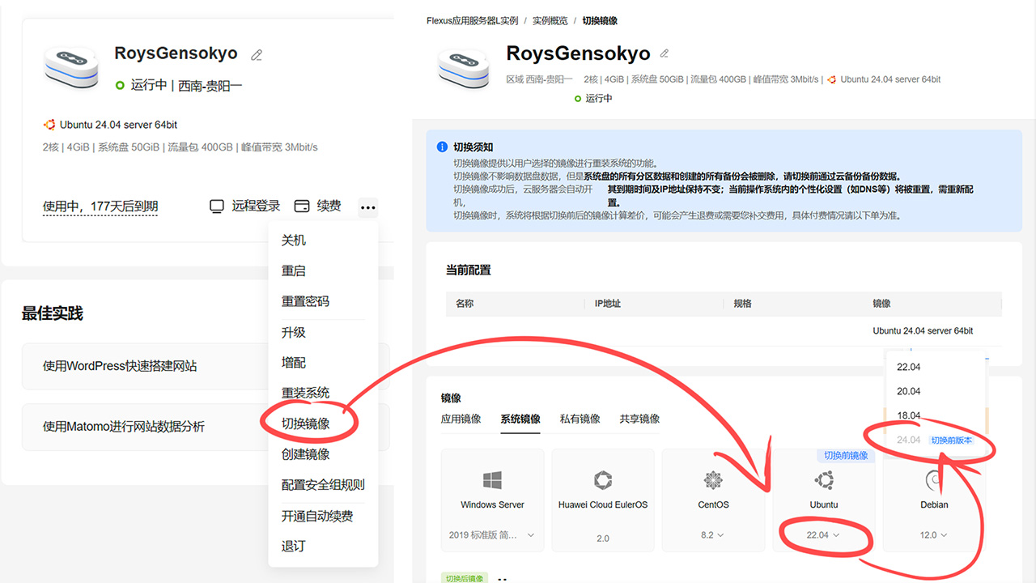Click the 规格 column header
This screenshot has height=583, width=1036.
click(x=742, y=304)
